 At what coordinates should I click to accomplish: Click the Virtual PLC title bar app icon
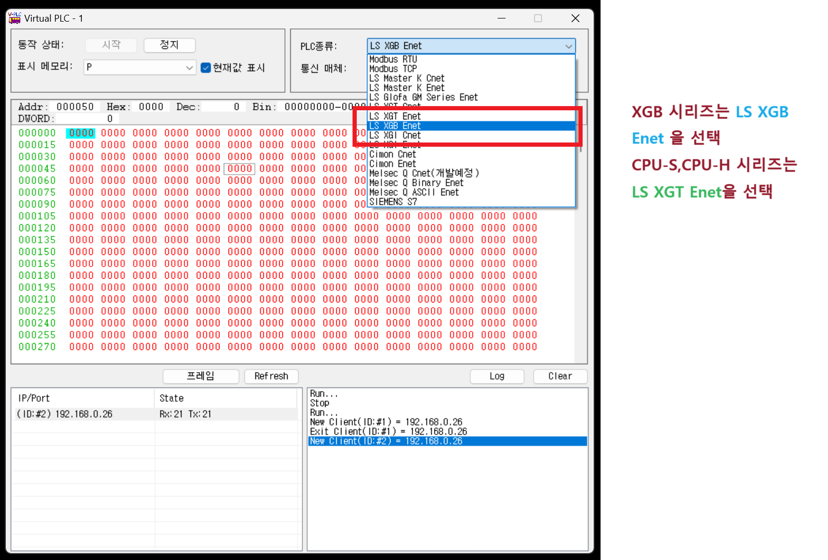coord(15,18)
